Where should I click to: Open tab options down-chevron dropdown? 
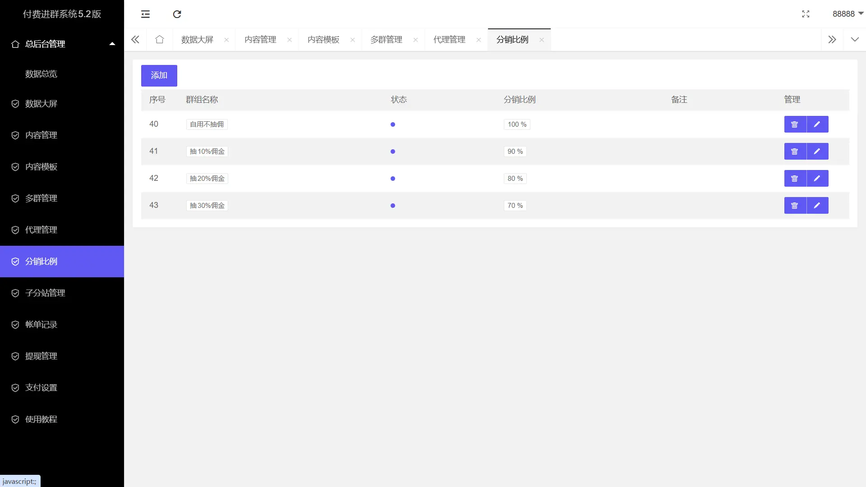(x=855, y=40)
